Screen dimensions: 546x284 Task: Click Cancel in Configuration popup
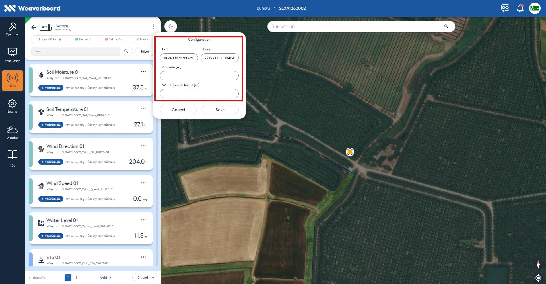(178, 110)
